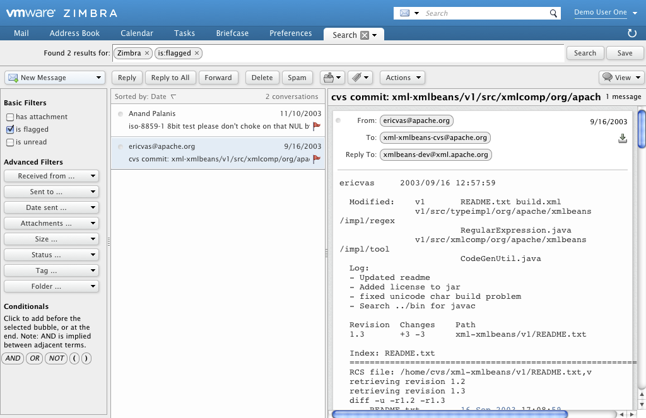646x418 pixels.
Task: Click Reply to All
Action: pyautogui.click(x=170, y=78)
